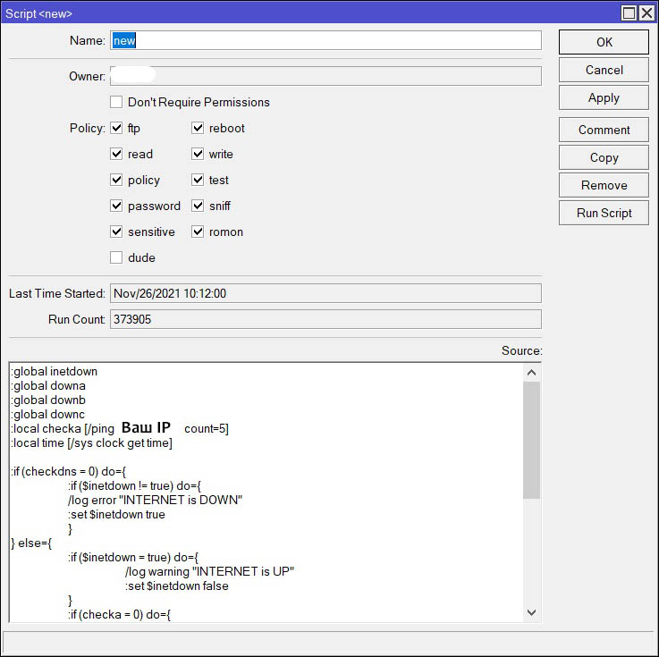The image size is (659, 657).
Task: Click the ':global downb' line
Action: (48, 400)
